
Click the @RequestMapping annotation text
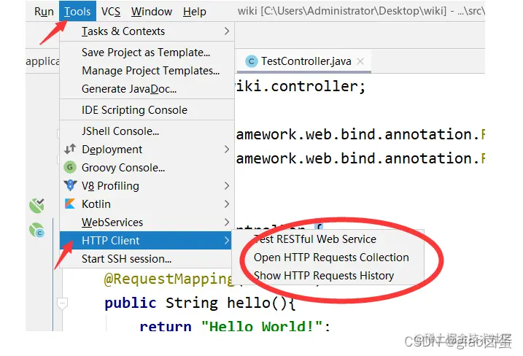pos(168,279)
